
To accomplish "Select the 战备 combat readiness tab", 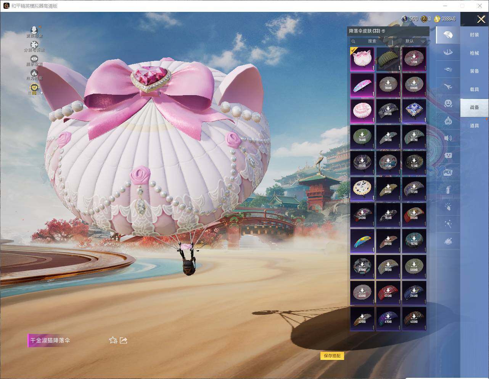I will point(475,107).
